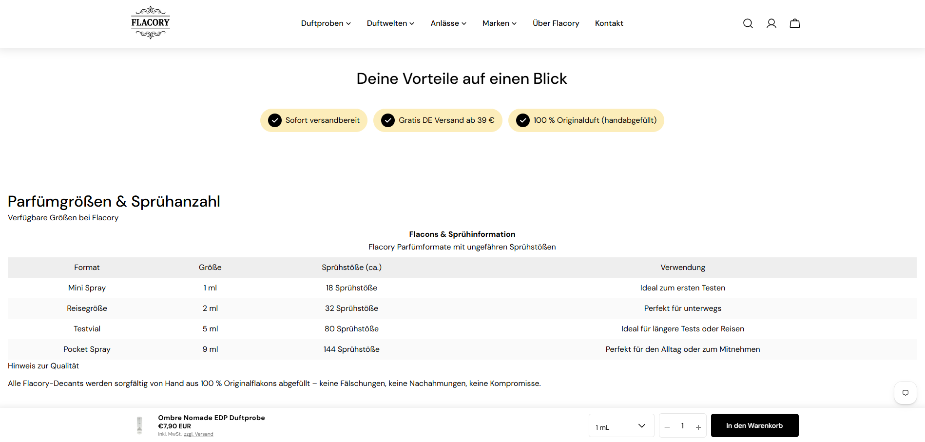Click the €7,90 EUR price text
This screenshot has height=442, width=925.
coord(174,426)
